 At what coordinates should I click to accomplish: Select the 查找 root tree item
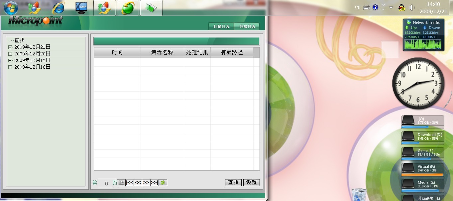19,40
